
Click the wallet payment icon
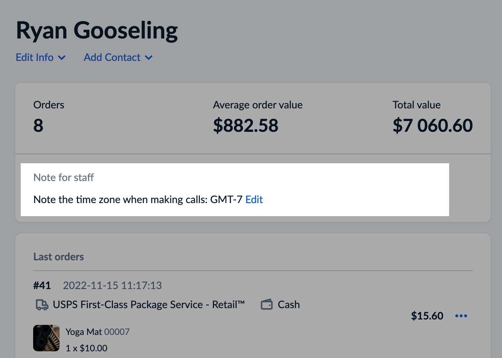point(267,305)
